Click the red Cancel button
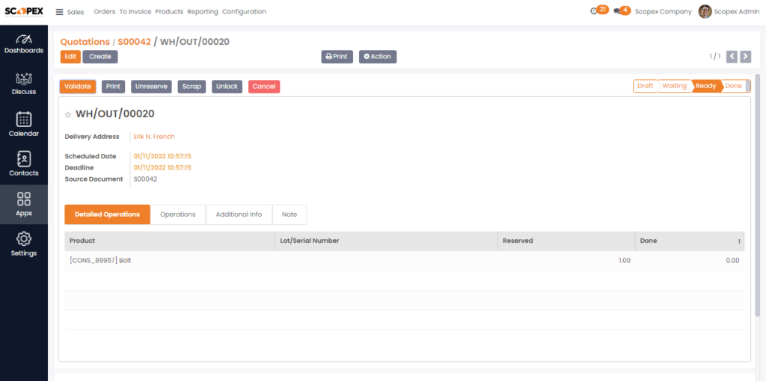 tap(264, 87)
